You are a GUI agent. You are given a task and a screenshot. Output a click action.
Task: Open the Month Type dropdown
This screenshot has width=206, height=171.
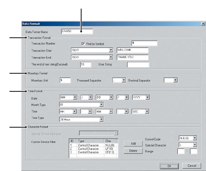point(82,105)
